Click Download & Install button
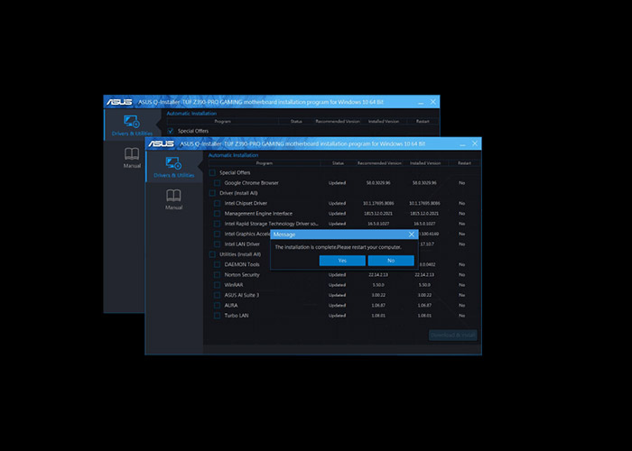The height and width of the screenshot is (451, 632). tap(453, 335)
